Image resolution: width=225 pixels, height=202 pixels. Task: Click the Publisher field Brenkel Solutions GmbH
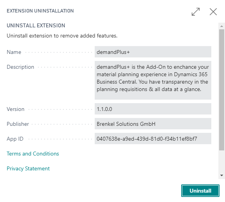(x=153, y=124)
